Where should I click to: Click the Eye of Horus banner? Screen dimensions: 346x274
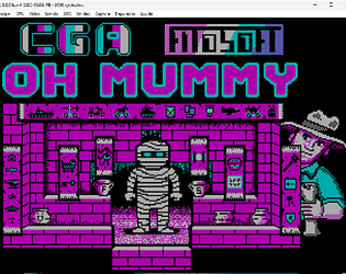click(x=104, y=157)
